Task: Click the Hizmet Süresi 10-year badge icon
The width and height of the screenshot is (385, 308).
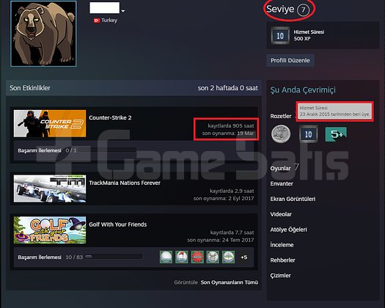Action: point(280,36)
